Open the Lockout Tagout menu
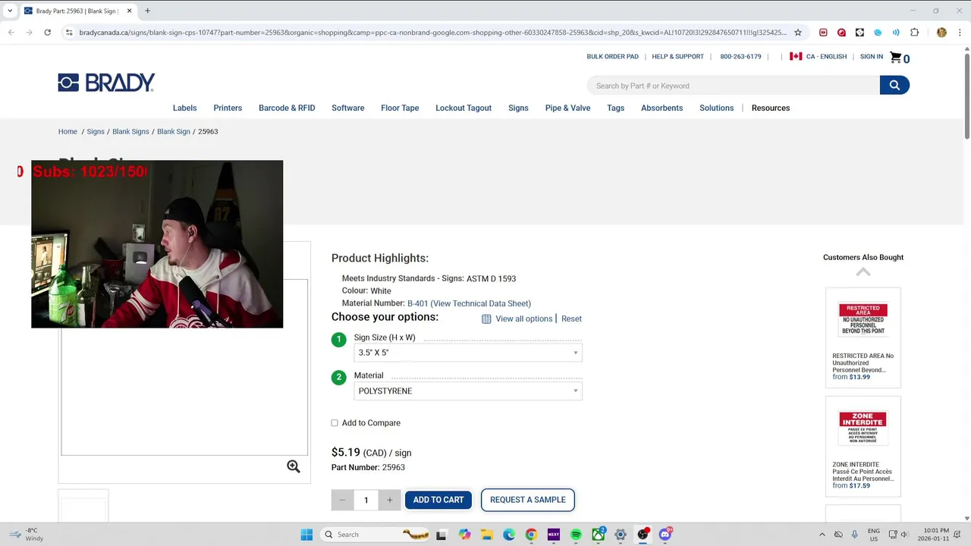The image size is (971, 546). tap(464, 108)
